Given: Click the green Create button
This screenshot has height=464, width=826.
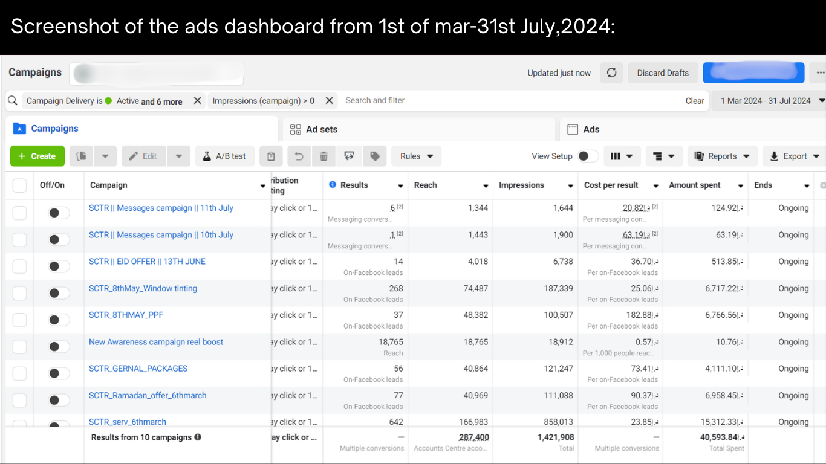Looking at the screenshot, I should pos(37,156).
